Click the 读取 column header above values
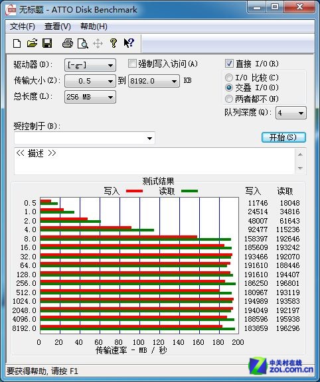This screenshot has width=320, height=382. (285, 191)
